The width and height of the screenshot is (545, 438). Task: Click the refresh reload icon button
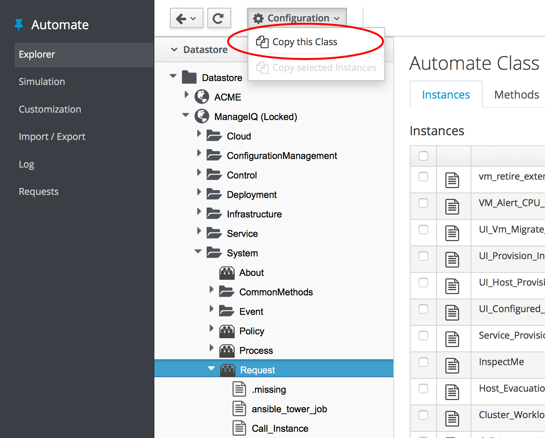[219, 18]
